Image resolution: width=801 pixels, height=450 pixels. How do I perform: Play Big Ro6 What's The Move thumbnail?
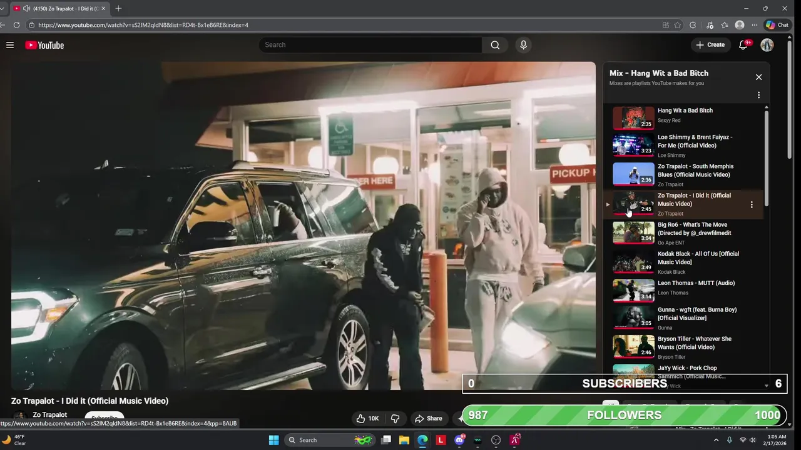[x=633, y=232]
